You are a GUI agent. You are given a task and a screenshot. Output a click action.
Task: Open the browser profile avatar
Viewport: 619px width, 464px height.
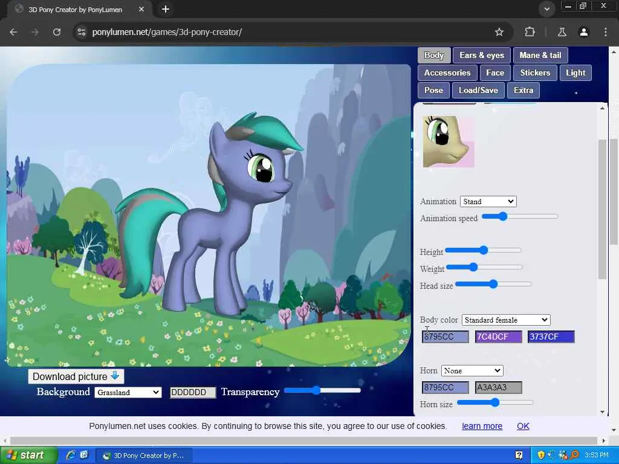pos(583,32)
